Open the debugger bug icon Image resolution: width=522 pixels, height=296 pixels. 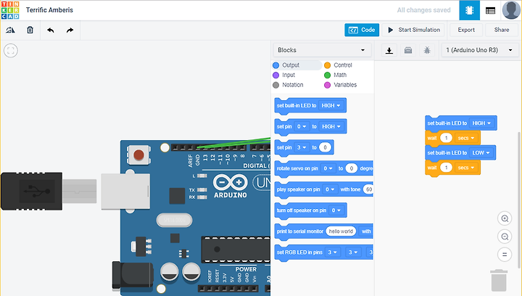427,50
